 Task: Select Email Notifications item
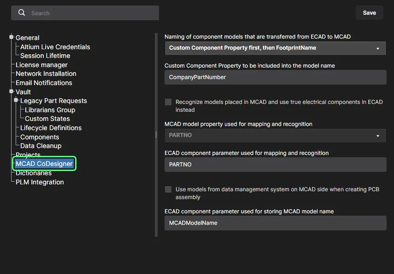pos(44,83)
